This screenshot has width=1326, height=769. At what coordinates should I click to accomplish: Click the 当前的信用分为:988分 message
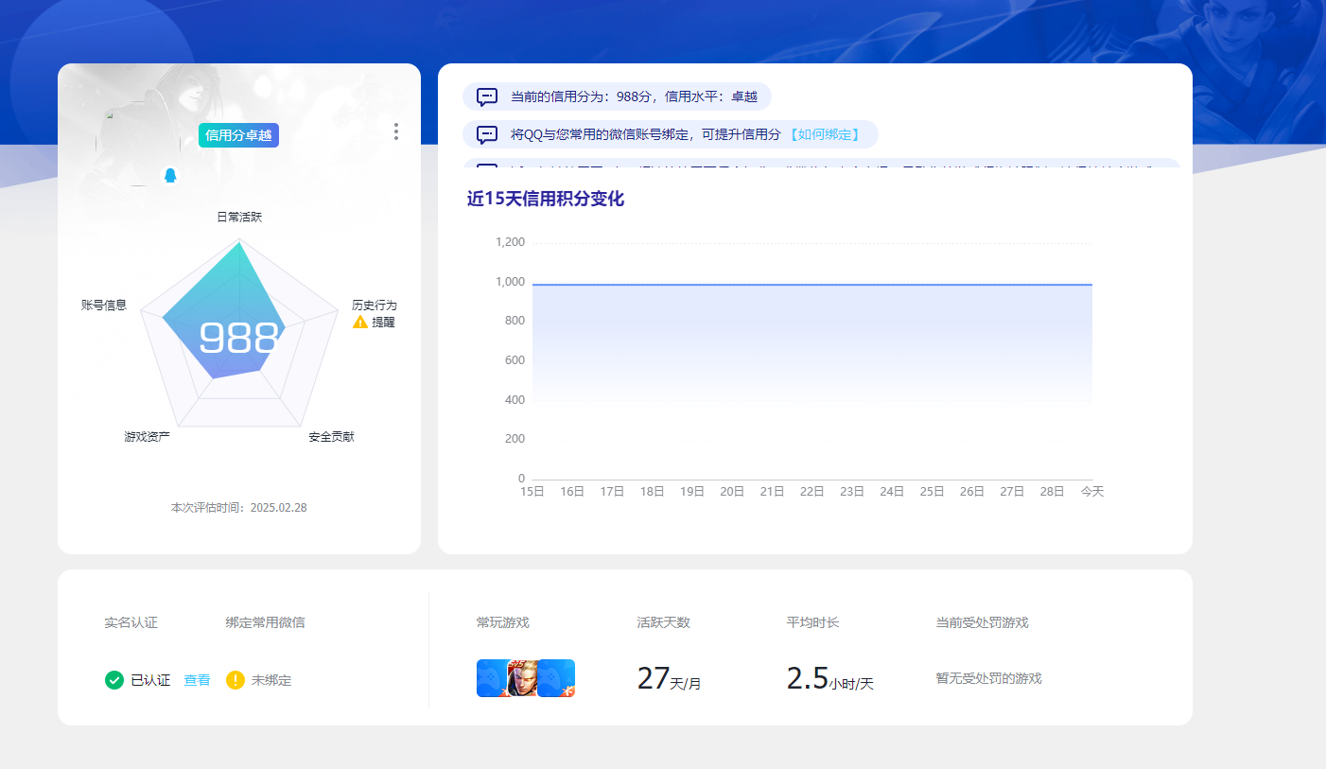click(635, 96)
